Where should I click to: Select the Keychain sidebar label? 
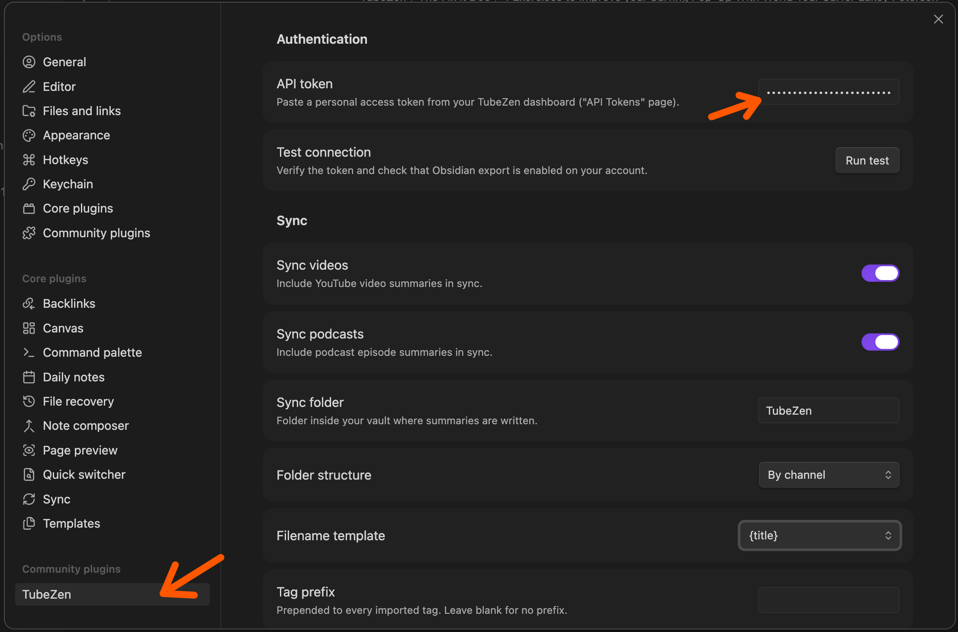tap(68, 184)
